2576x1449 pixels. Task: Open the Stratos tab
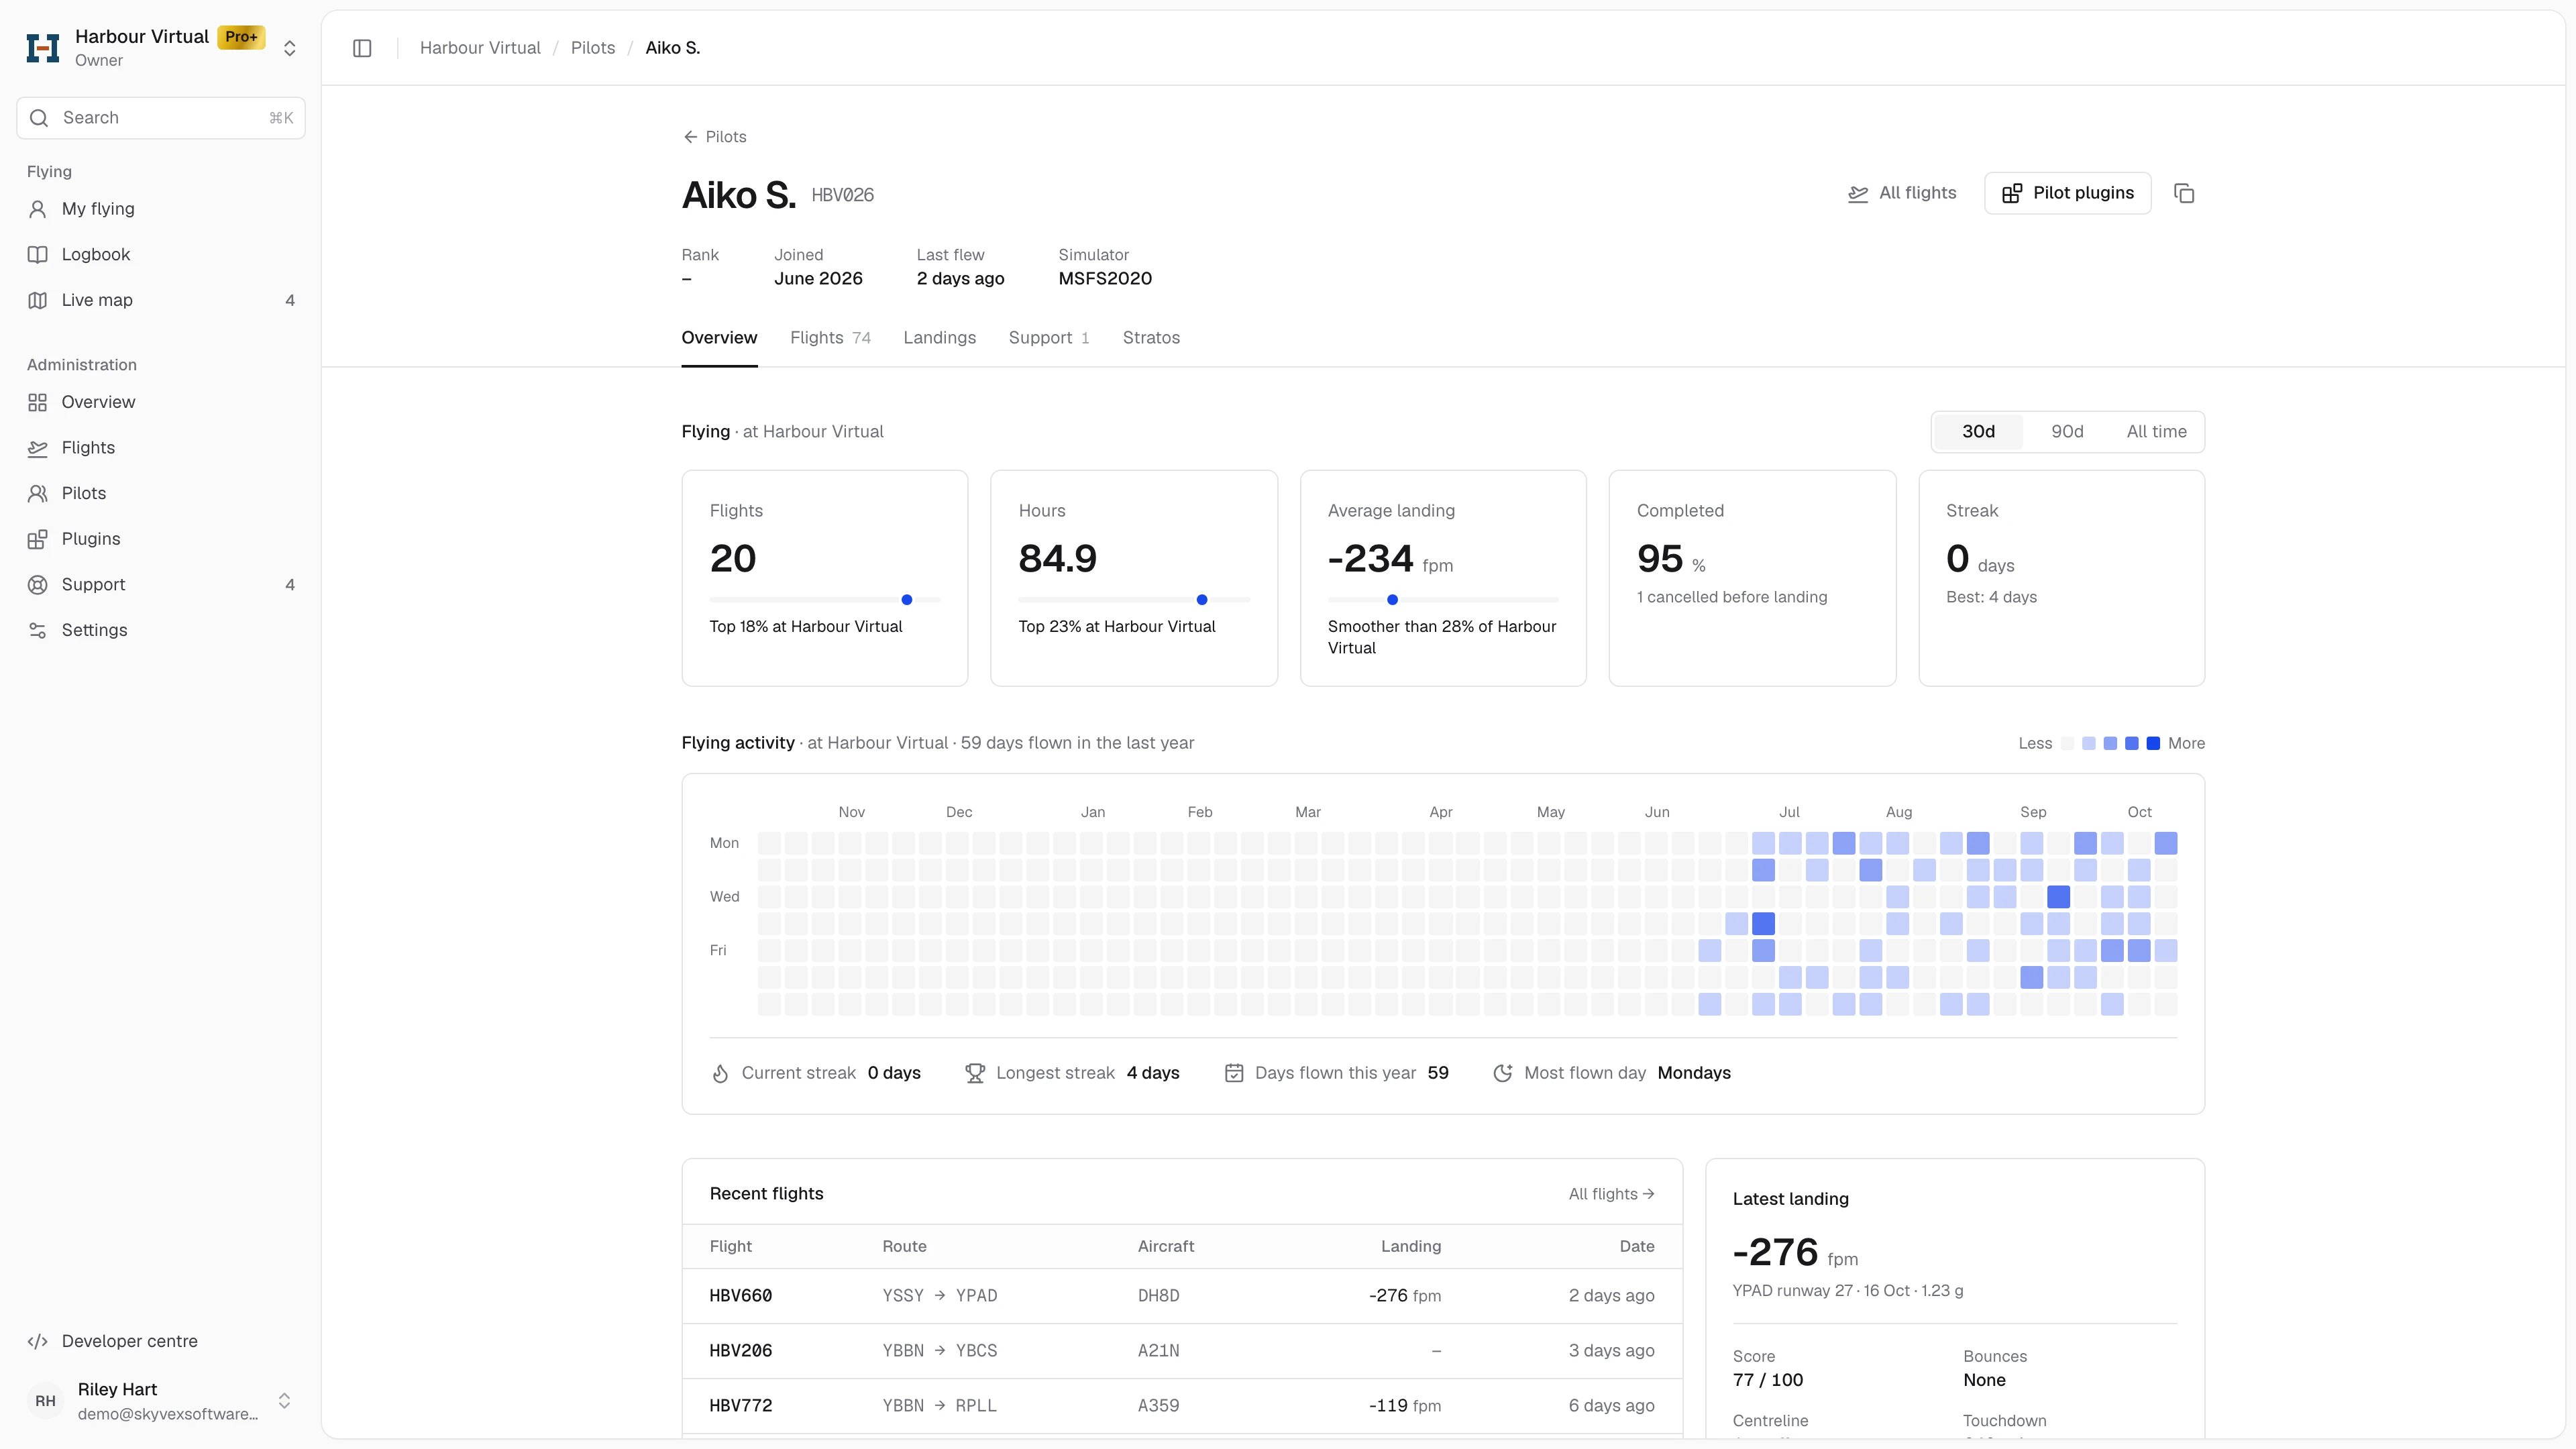[x=1151, y=338]
